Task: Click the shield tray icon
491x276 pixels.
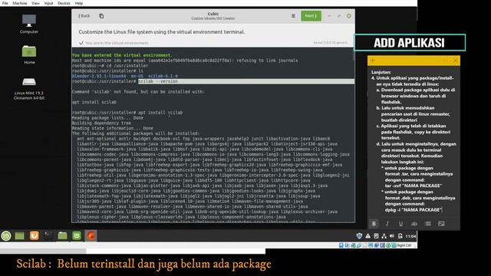Action: [x=359, y=236]
